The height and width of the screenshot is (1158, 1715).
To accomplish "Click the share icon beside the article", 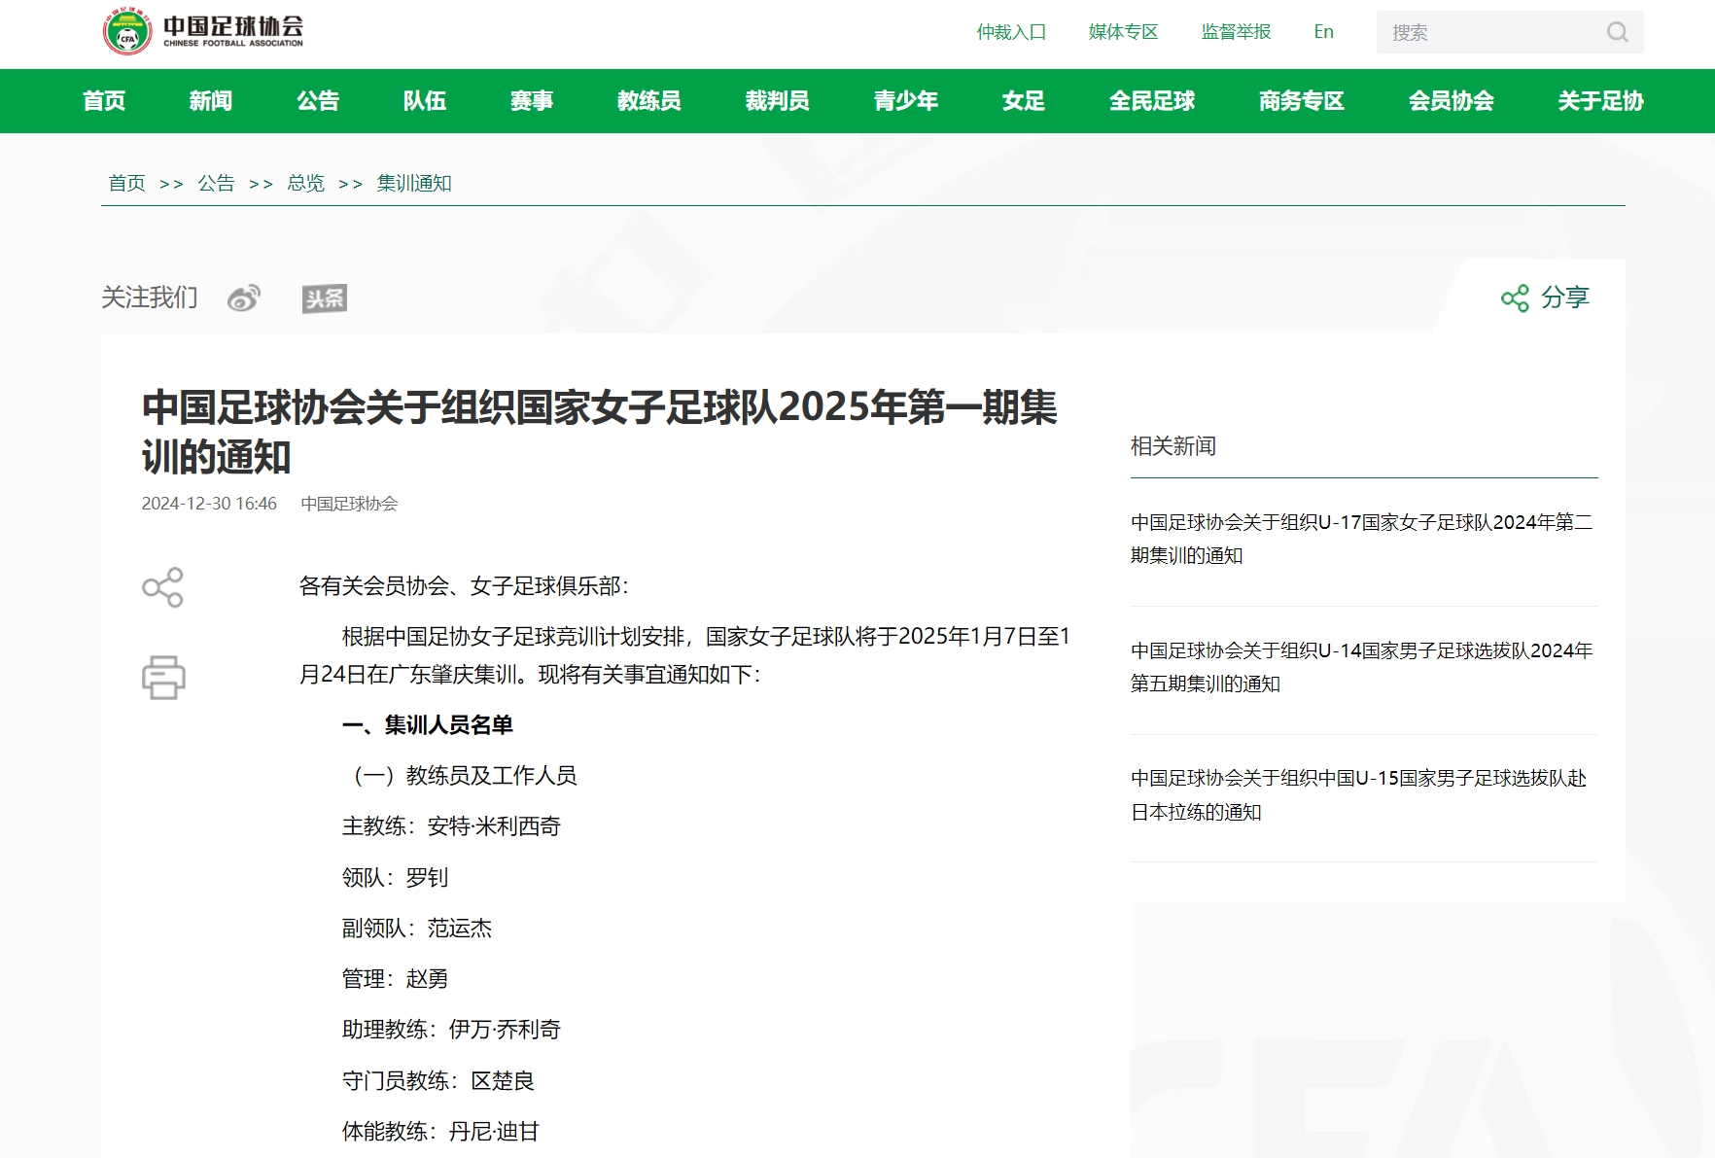I will click(163, 587).
